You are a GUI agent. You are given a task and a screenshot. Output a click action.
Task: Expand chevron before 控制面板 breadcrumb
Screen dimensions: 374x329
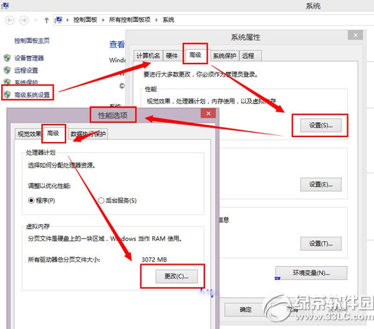(x=67, y=20)
